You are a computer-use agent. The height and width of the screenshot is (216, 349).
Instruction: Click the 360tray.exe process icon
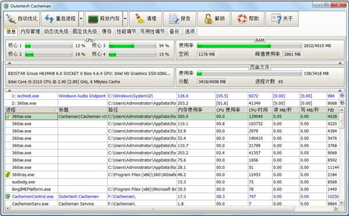point(8,175)
